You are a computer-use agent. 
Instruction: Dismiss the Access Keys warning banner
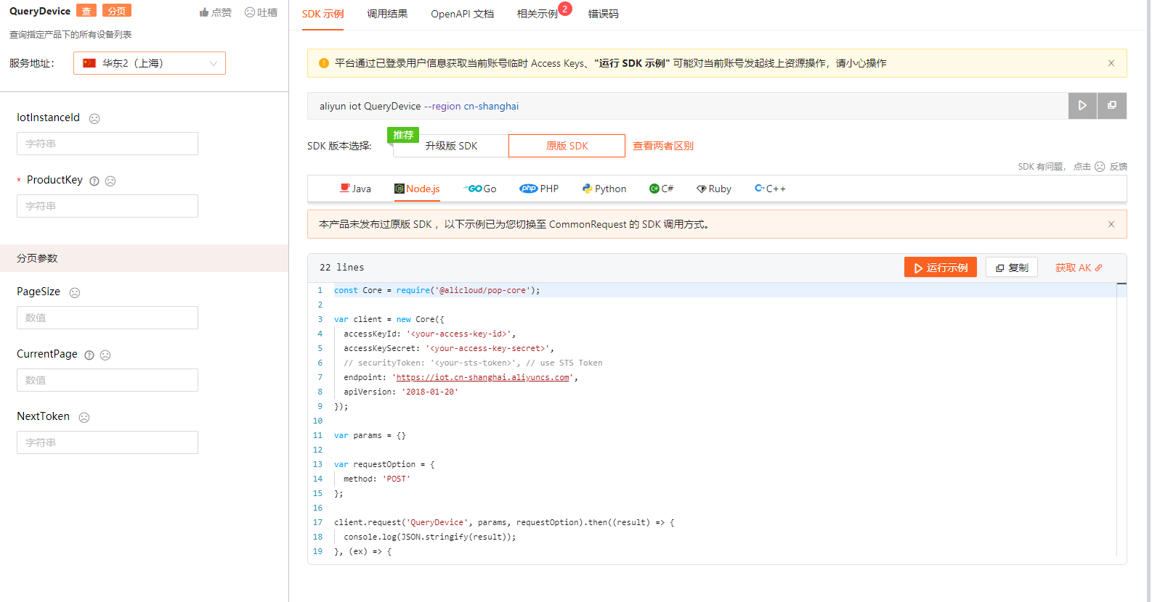pyautogui.click(x=1111, y=63)
